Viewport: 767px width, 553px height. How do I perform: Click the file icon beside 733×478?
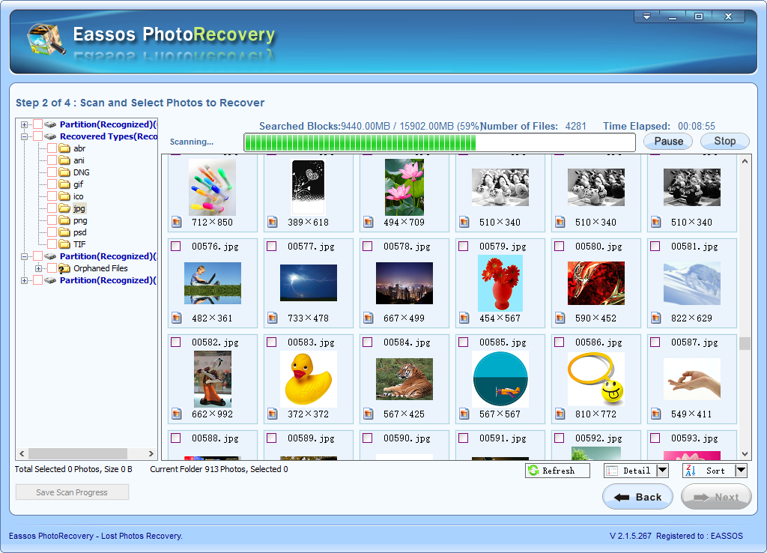click(x=273, y=318)
